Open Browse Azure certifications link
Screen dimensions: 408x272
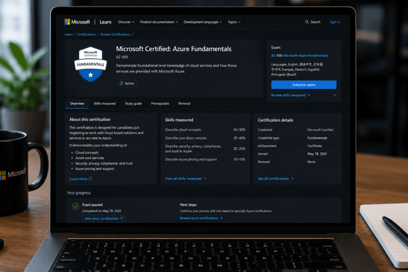point(201,218)
